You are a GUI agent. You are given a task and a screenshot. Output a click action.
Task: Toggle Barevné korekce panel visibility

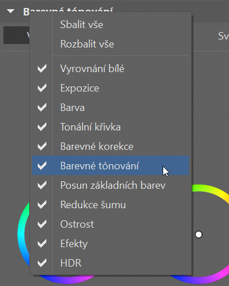pos(110,146)
